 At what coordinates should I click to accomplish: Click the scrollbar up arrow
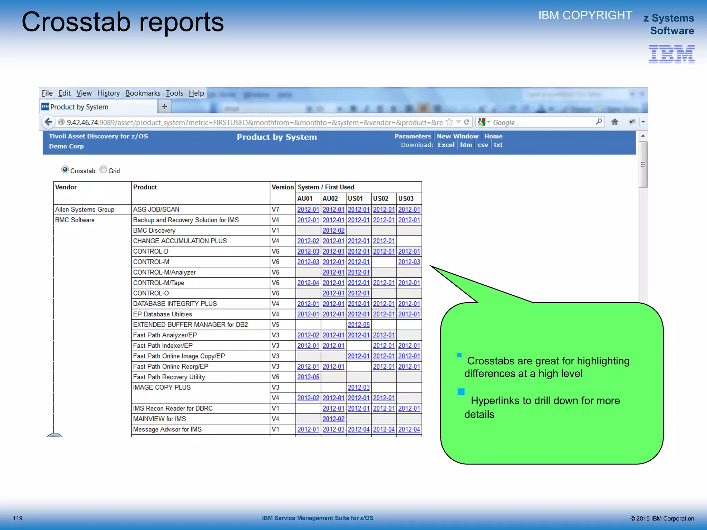(643, 136)
